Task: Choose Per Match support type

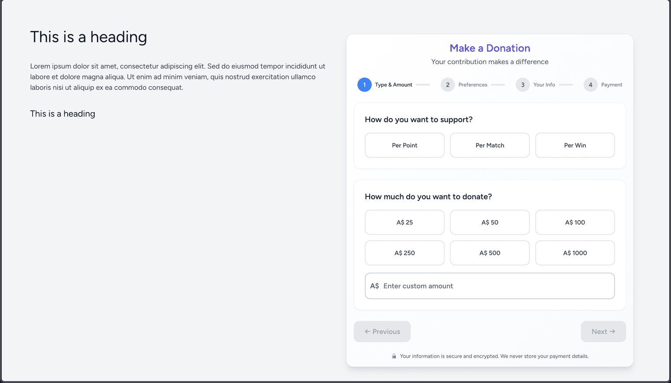Action: pyautogui.click(x=490, y=145)
